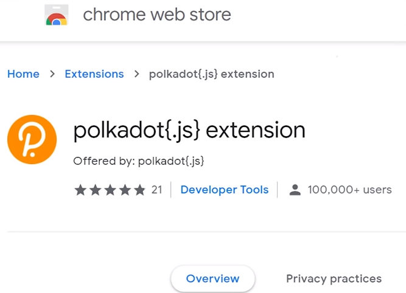Screen dimensions: 406x293
Task: Click the "100,000+ users" text
Action: click(349, 190)
